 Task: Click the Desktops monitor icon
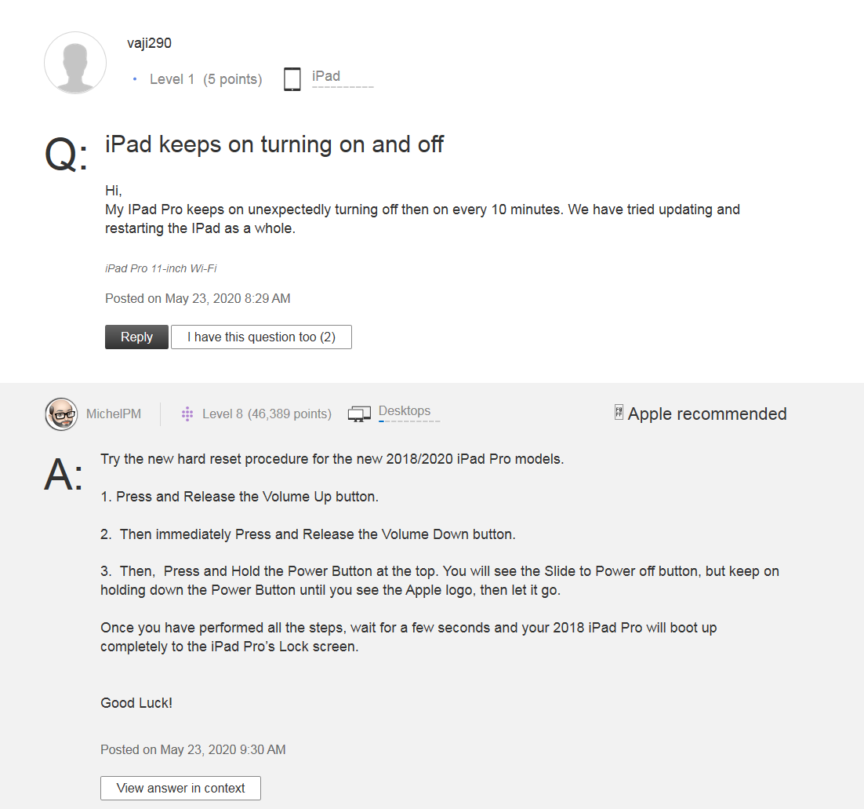(x=359, y=414)
